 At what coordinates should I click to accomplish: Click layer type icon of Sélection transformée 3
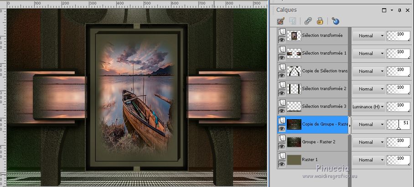(x=281, y=103)
